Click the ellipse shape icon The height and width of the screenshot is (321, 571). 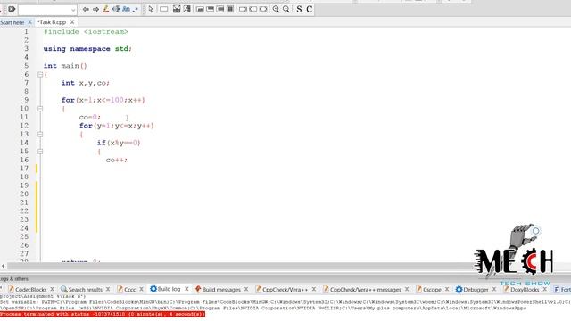pyautogui.click(x=263, y=9)
